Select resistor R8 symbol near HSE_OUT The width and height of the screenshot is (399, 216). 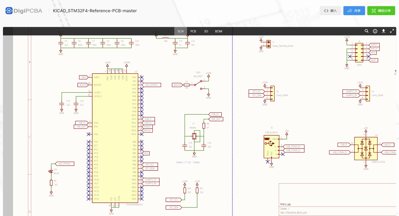[204, 126]
